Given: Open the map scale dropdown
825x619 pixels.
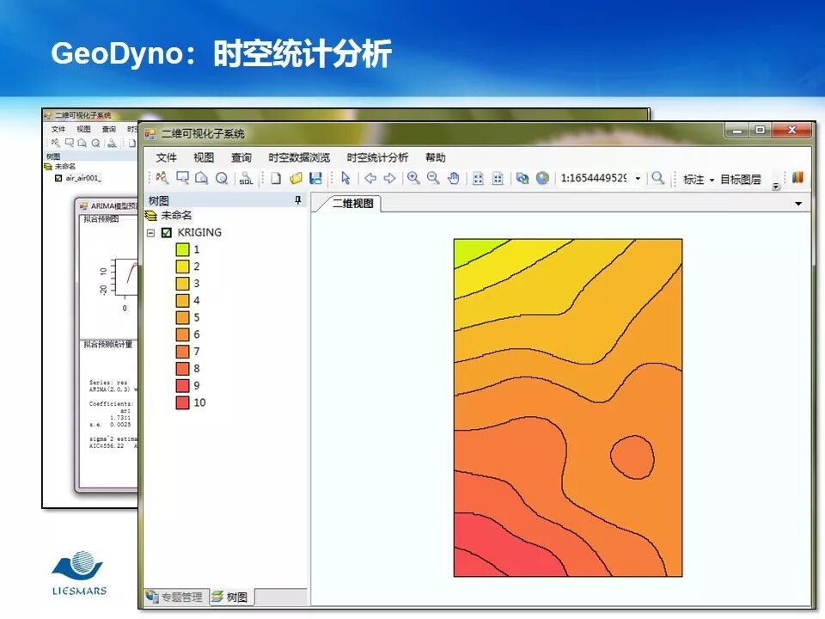Looking at the screenshot, I should (638, 179).
